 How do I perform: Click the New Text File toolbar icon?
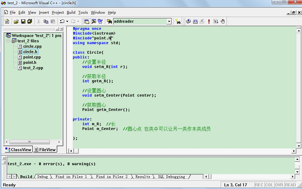[x=7, y=21]
